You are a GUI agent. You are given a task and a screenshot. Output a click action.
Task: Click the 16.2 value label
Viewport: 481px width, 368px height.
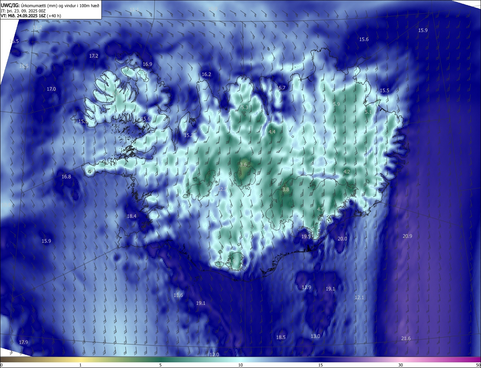(206, 75)
